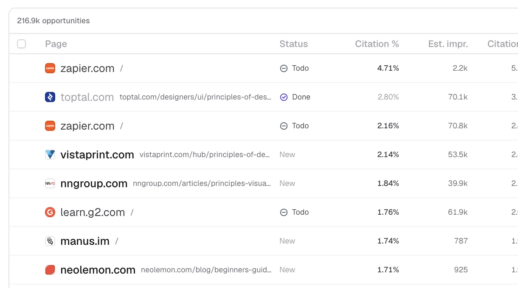The height and width of the screenshot is (288, 518).
Task: Sort by Citation % column header
Action: point(377,44)
